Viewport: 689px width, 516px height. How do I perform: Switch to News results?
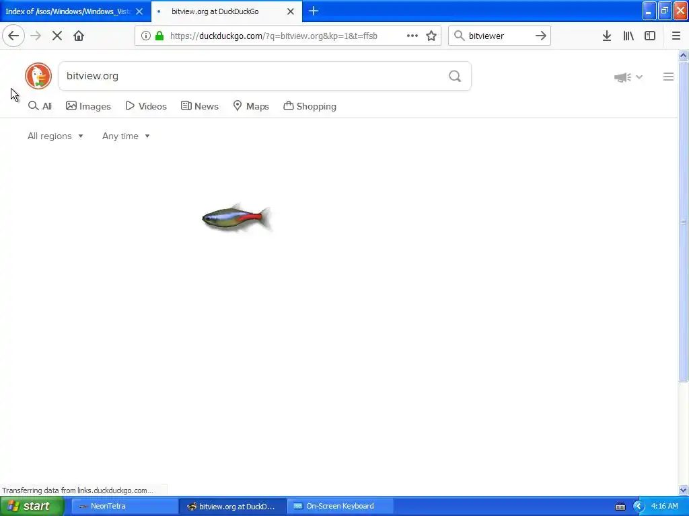[x=199, y=106]
